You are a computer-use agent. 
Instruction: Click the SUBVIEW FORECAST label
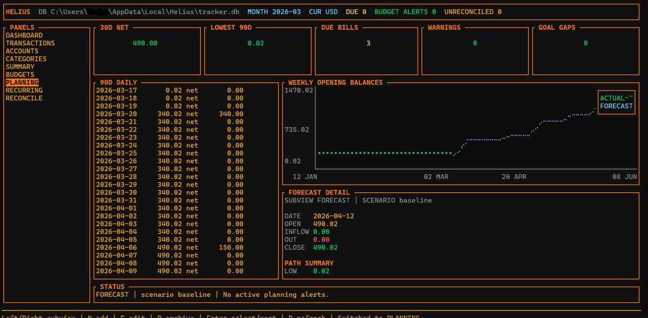(x=318, y=200)
